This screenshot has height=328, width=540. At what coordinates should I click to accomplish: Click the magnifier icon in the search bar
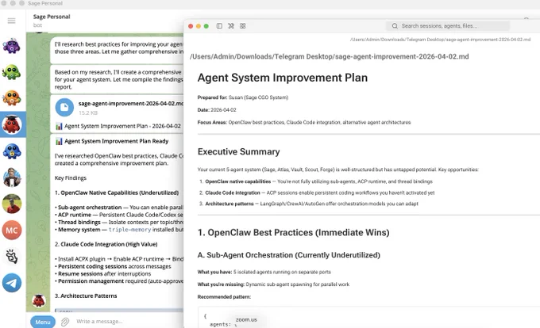pos(395,26)
